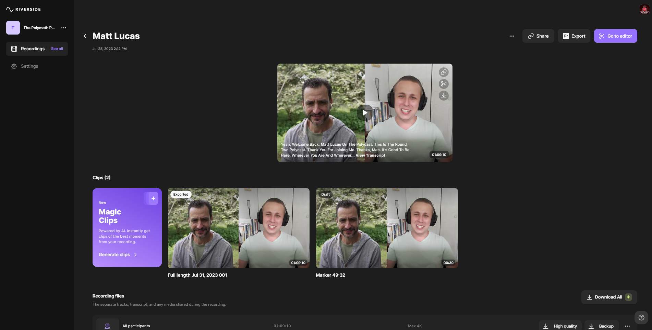Open the help question mark icon
The width and height of the screenshot is (652, 330).
coord(641,317)
